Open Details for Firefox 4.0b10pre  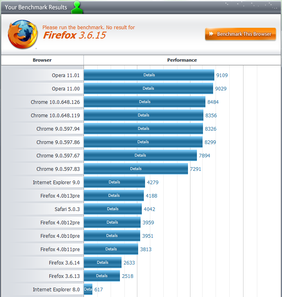pyautogui.click(x=112, y=236)
